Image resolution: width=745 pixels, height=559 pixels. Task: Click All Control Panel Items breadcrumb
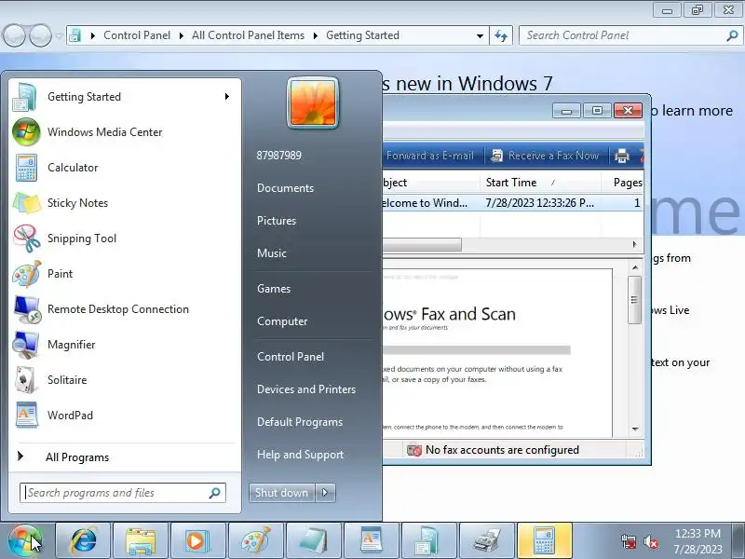click(x=248, y=35)
